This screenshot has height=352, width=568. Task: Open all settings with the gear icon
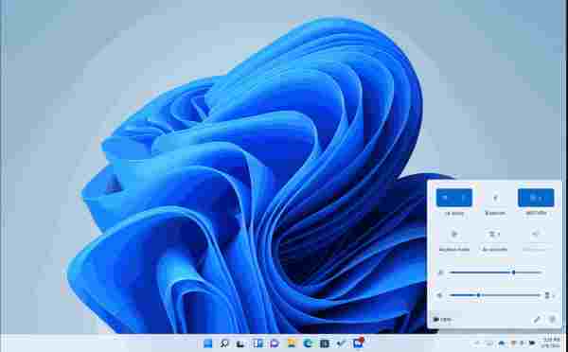552,320
